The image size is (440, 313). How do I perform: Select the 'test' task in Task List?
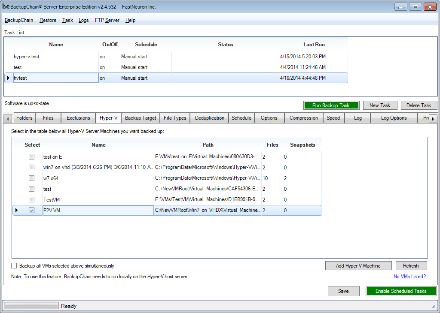click(176, 67)
